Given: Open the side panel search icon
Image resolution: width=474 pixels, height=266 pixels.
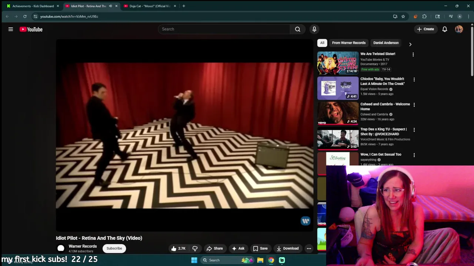Looking at the screenshot, I should tap(437, 16).
